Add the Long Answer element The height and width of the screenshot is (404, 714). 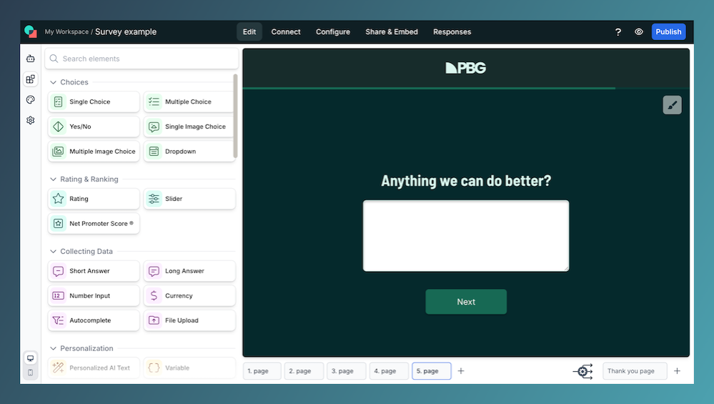(x=189, y=271)
